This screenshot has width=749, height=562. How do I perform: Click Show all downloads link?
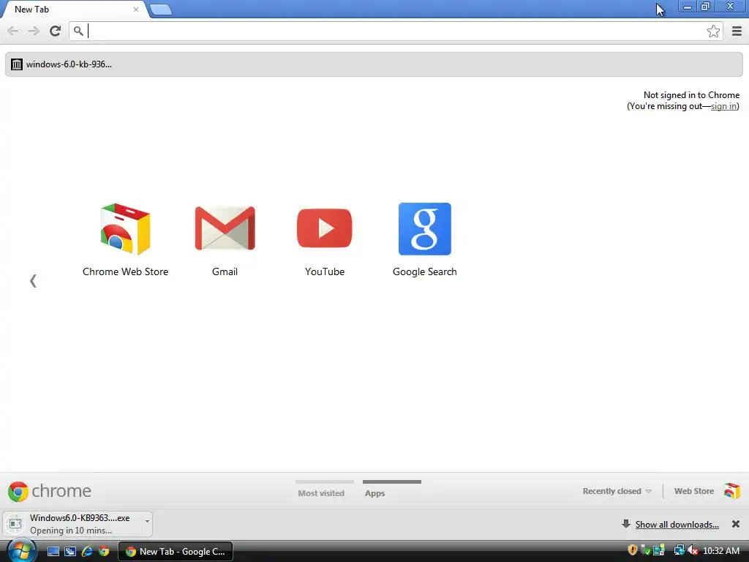pos(677,524)
